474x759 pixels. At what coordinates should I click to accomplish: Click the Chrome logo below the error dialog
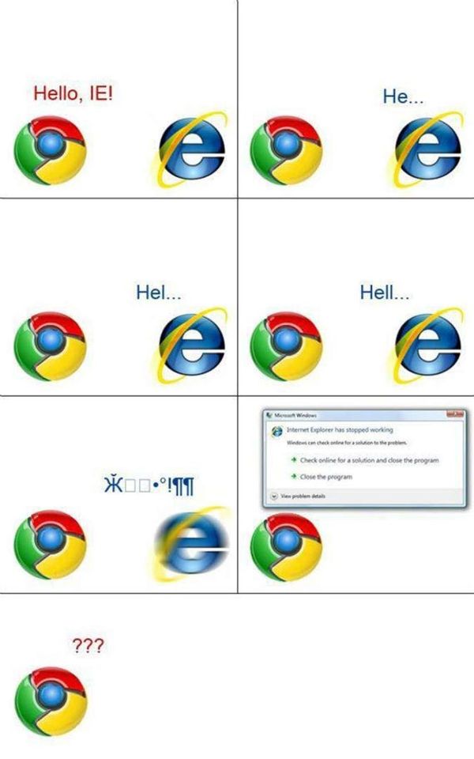click(x=286, y=547)
